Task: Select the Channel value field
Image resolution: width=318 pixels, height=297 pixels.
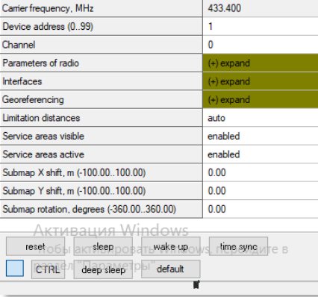Action: click(261, 45)
